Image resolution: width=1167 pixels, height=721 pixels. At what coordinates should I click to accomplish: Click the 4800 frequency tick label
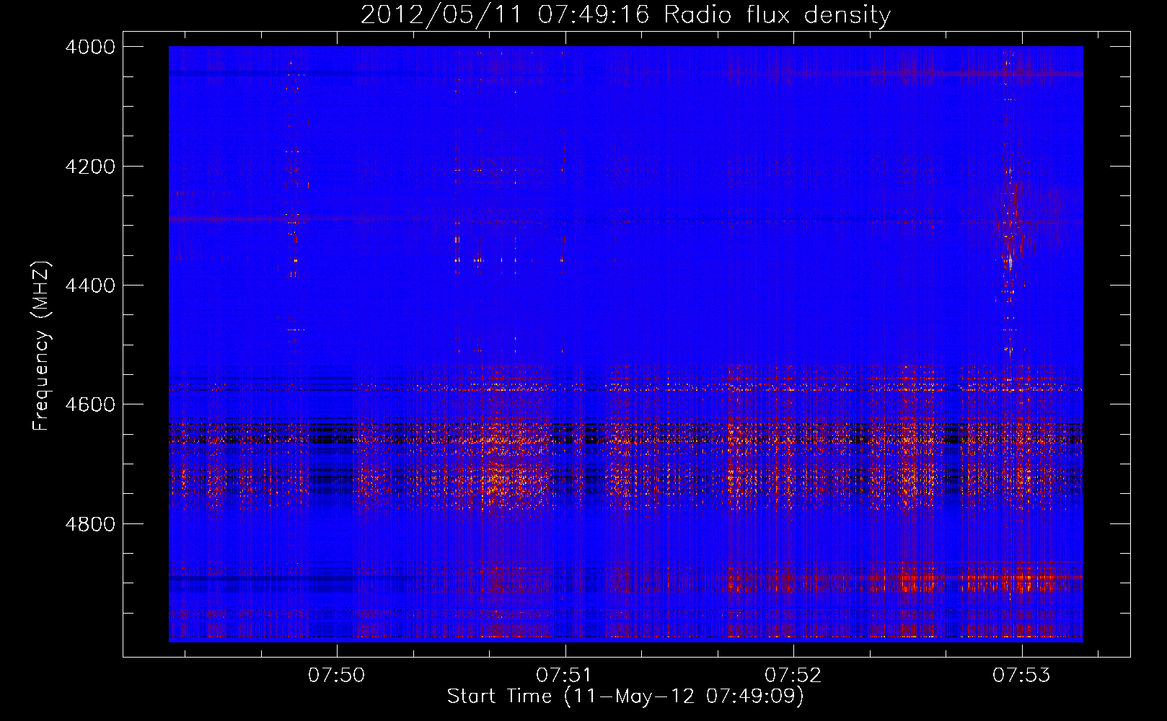click(90, 524)
